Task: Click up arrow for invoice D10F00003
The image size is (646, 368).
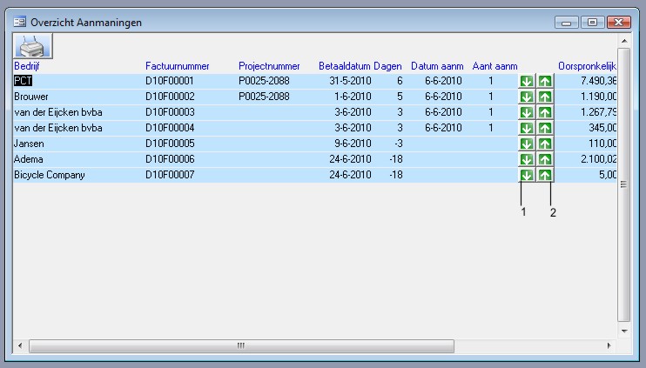Action: click(545, 112)
